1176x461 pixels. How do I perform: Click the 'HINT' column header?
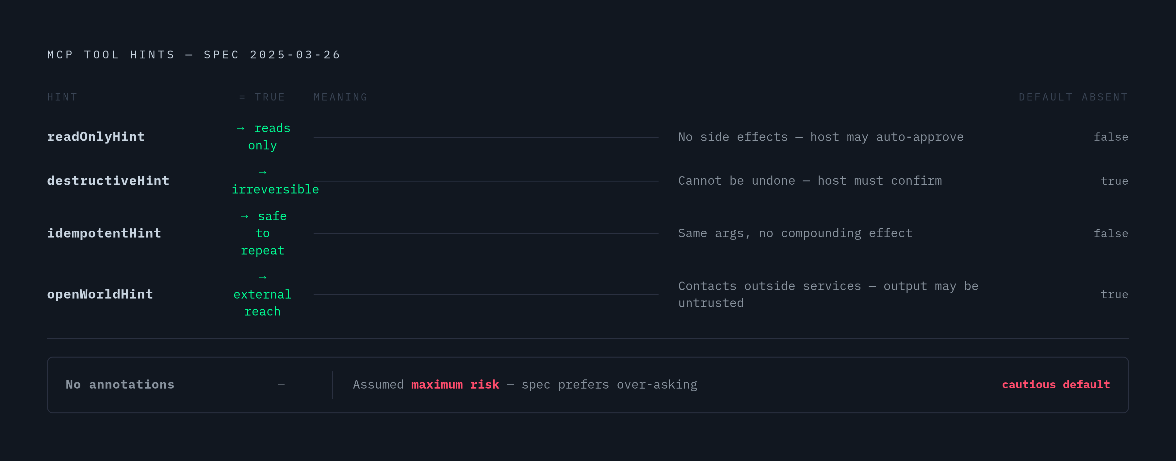pos(62,97)
